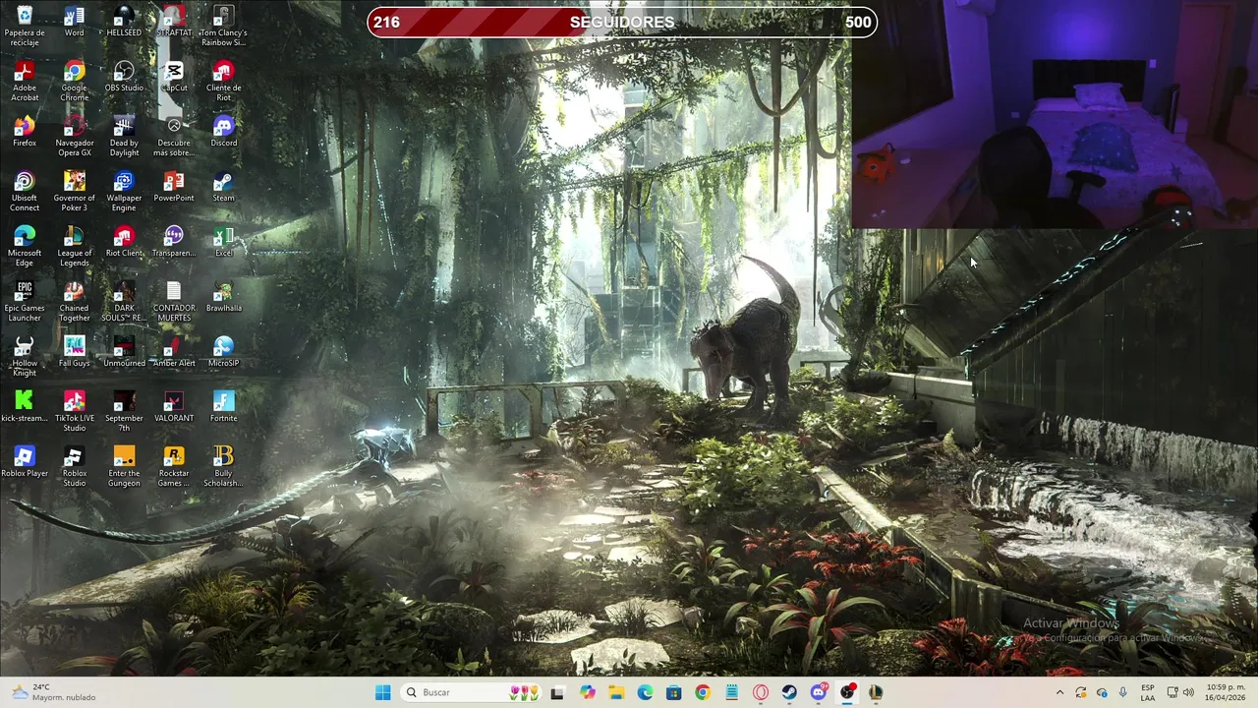This screenshot has height=708, width=1258.
Task: Select the Brawlhalla desktop shortcut
Action: click(223, 297)
